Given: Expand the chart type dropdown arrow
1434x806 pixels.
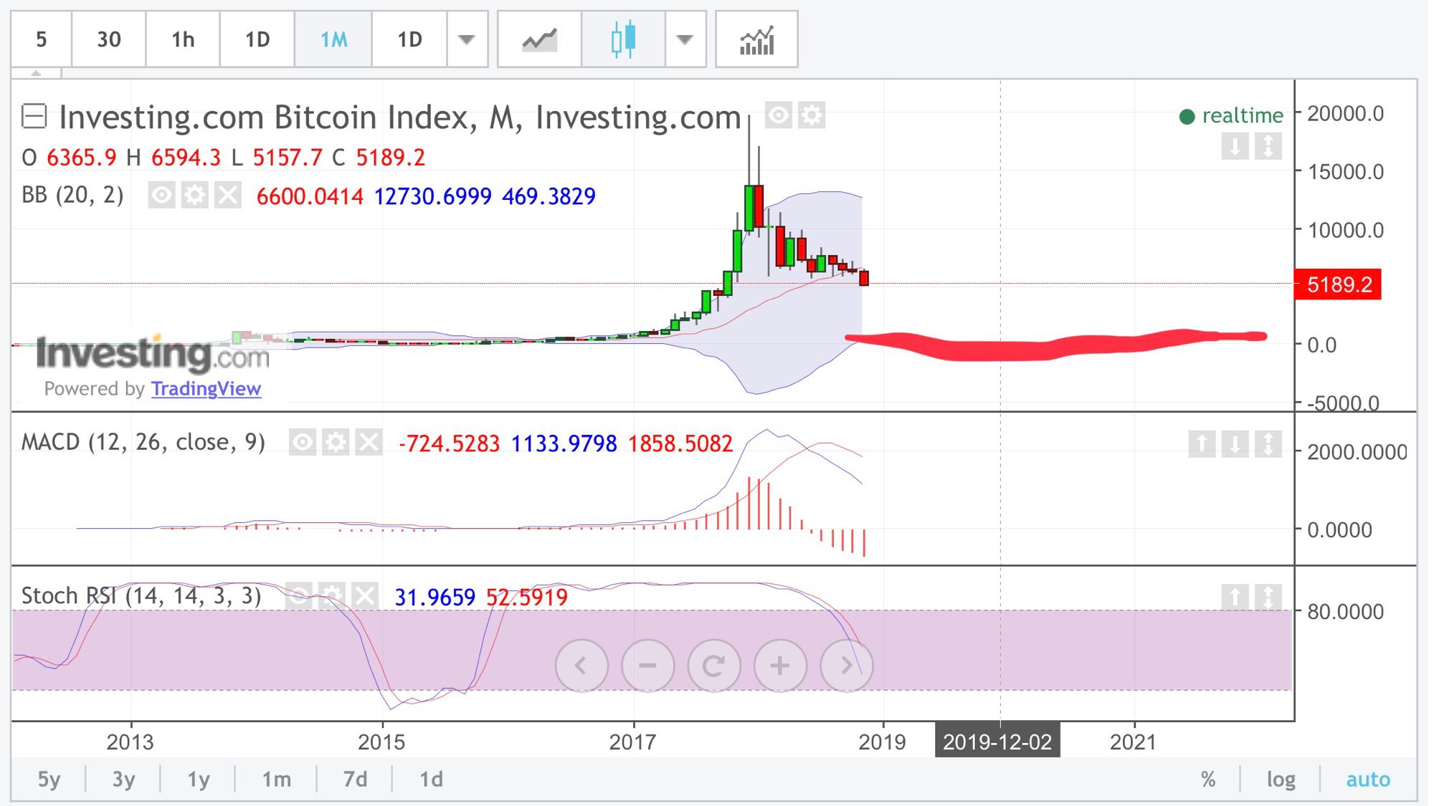Looking at the screenshot, I should 685,39.
